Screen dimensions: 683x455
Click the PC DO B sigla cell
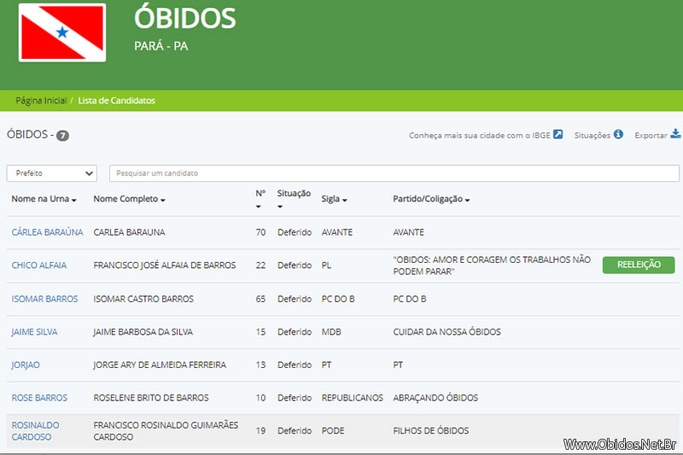pos(338,299)
